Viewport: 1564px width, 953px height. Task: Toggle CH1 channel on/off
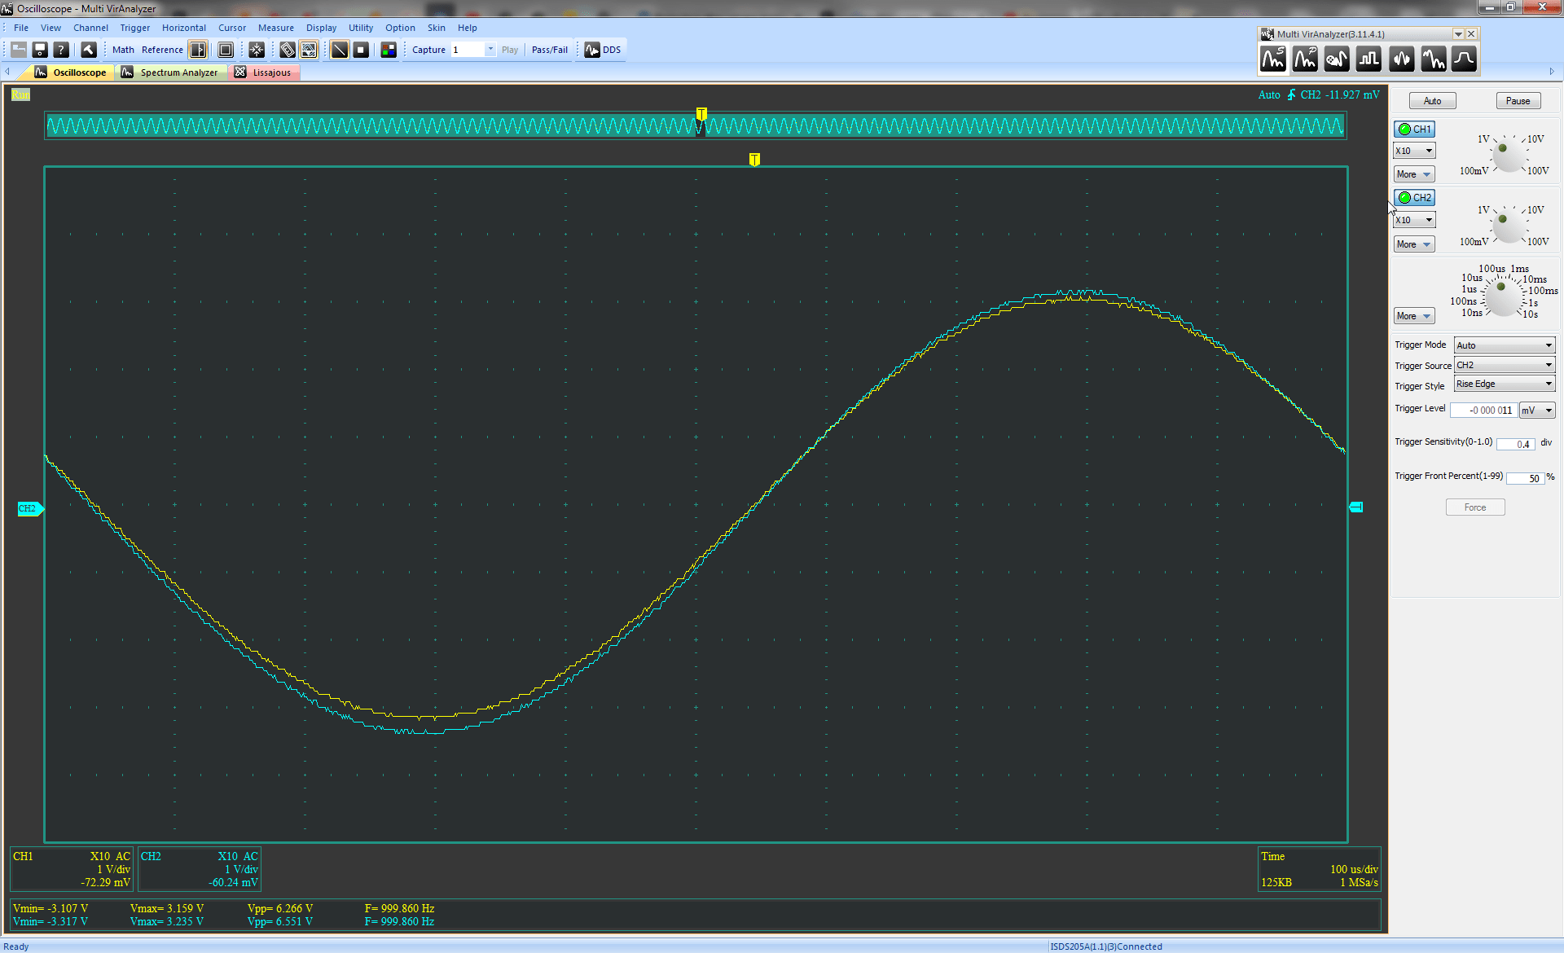(1415, 129)
